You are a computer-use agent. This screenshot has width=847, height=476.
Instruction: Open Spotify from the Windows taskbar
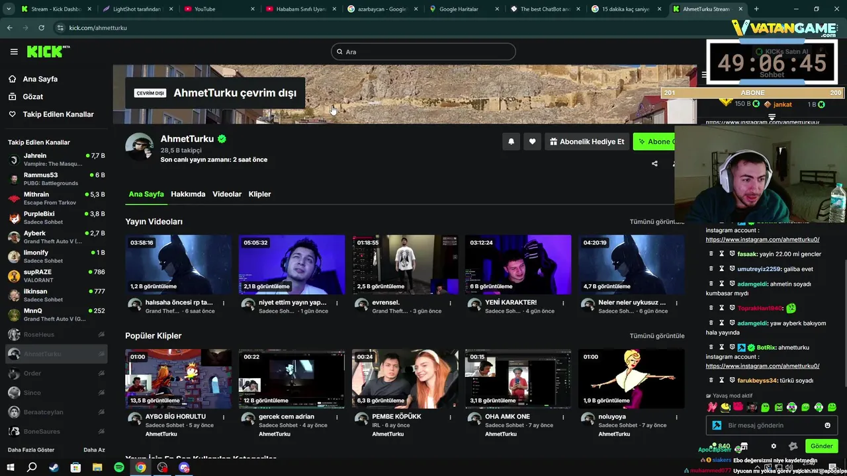(119, 467)
